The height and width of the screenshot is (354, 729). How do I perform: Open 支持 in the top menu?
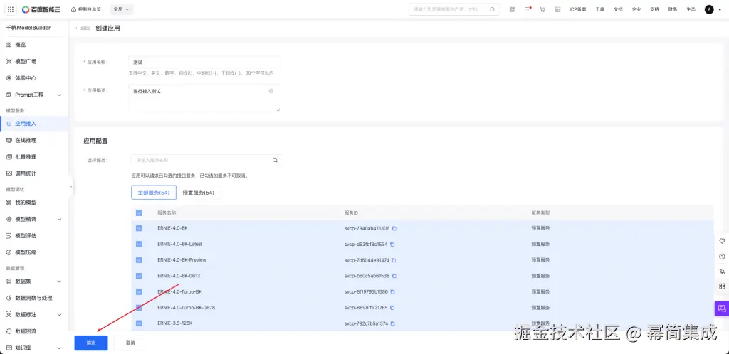(x=654, y=9)
